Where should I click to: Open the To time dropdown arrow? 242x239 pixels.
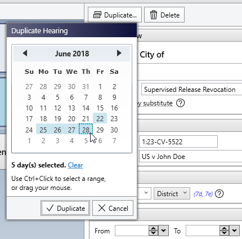click(x=234, y=231)
